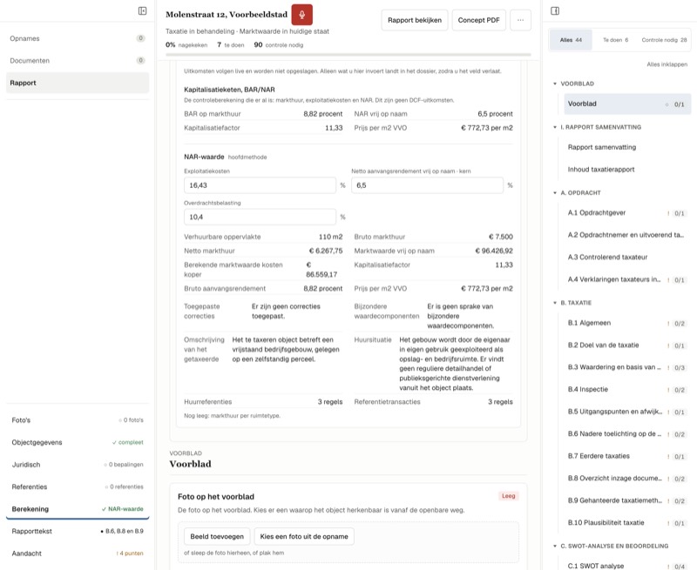Toggle the right outline panel icon
The width and height of the screenshot is (697, 570).
[x=555, y=10]
